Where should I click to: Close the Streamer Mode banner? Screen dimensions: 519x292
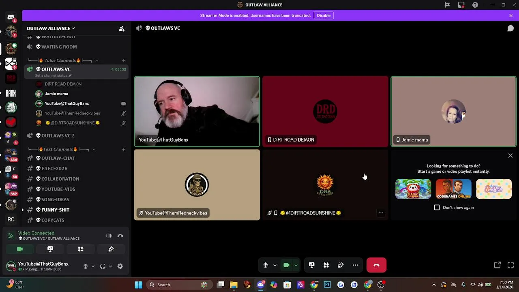[x=511, y=15]
